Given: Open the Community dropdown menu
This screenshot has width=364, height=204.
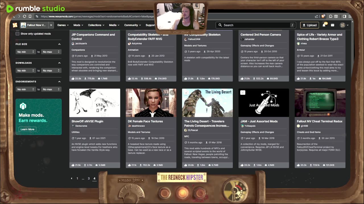Looking at the screenshot, I should [133, 25].
